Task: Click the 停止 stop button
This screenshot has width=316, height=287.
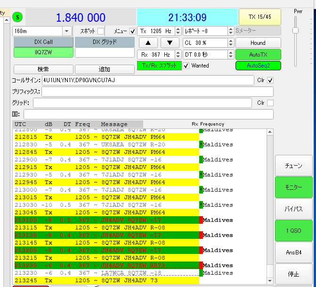Action: tap(293, 274)
